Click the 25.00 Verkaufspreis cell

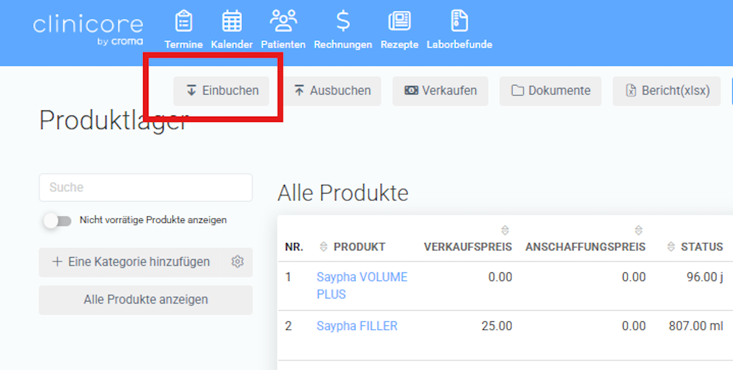click(x=497, y=326)
